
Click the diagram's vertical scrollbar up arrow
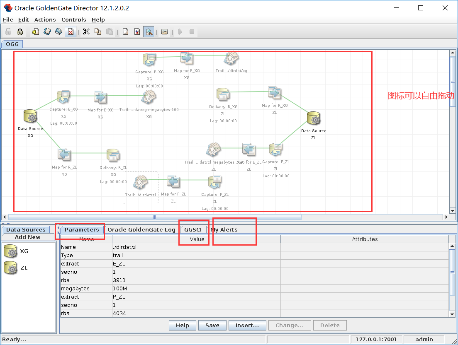tap(453, 53)
